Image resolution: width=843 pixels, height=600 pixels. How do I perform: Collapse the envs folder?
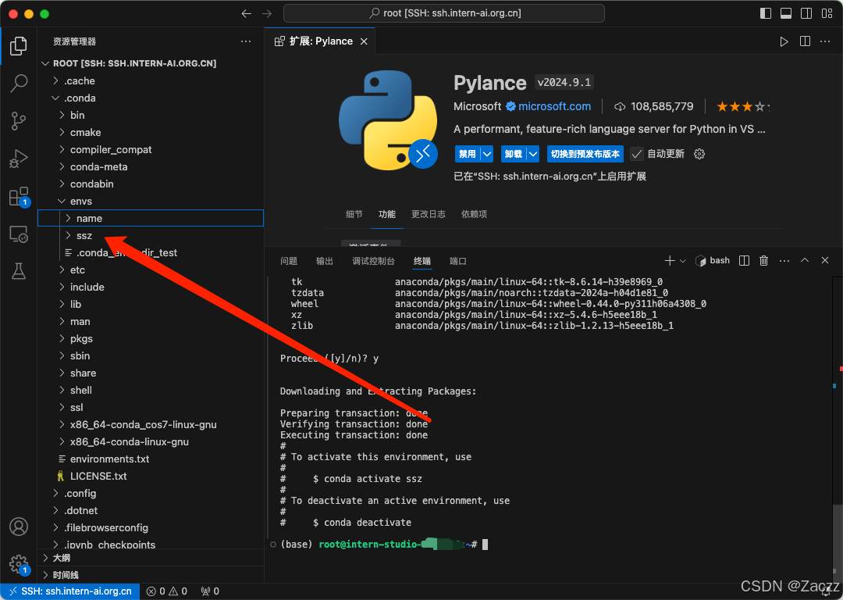point(151,202)
